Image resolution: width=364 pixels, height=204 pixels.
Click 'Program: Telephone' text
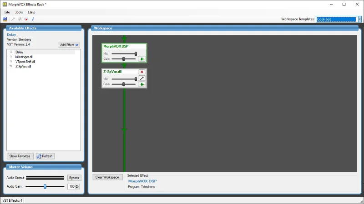[142, 187]
